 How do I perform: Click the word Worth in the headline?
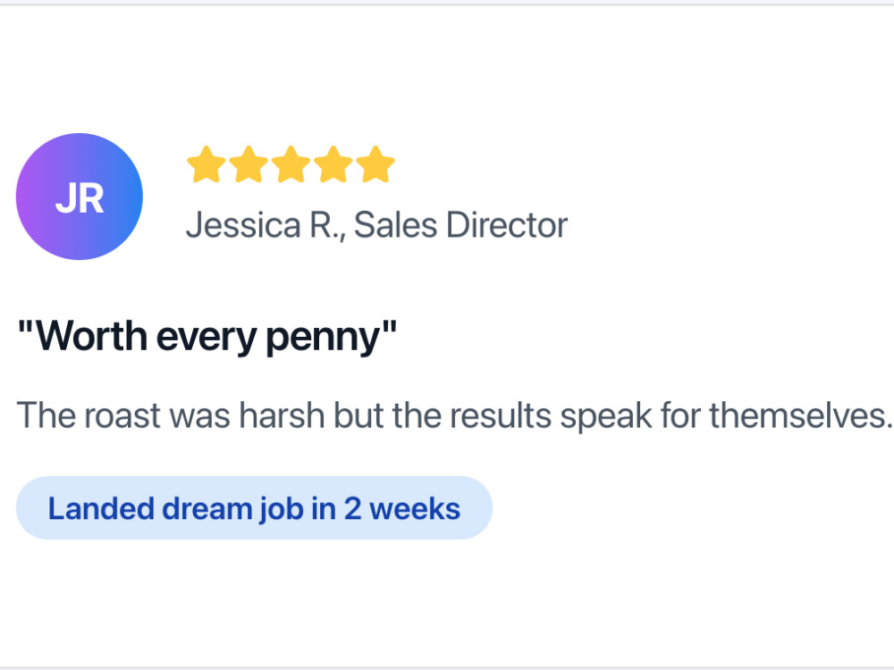(91, 336)
